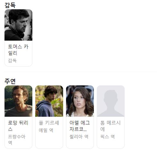The height and width of the screenshot is (150, 157).
Task: Select the 에밀 역 role text
Action: click(x=46, y=130)
